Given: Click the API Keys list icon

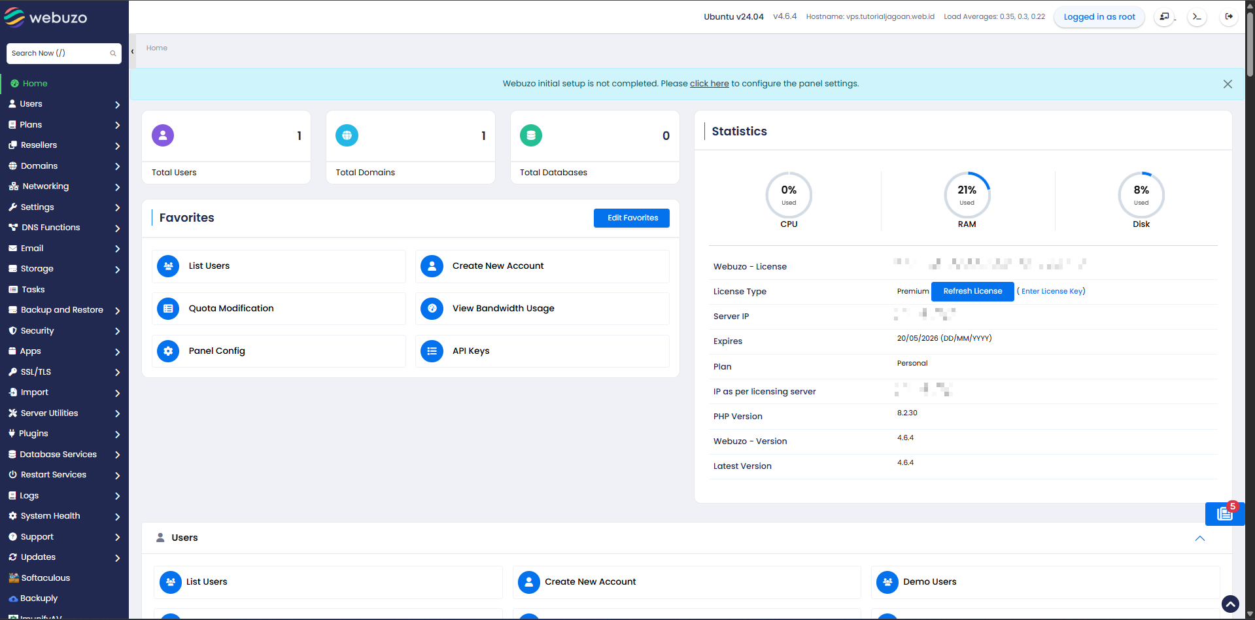Looking at the screenshot, I should coord(432,351).
